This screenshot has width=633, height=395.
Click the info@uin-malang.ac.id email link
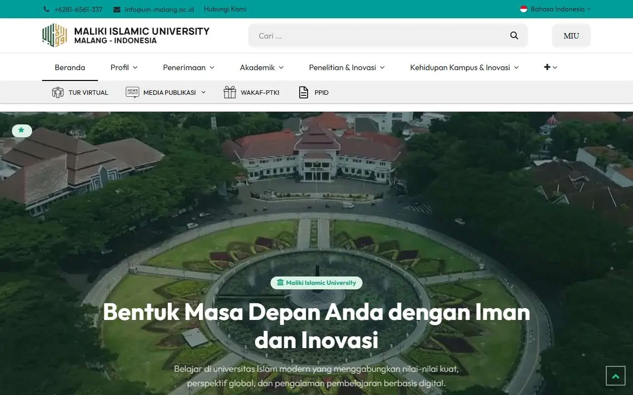159,9
